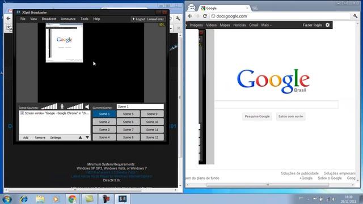The height and width of the screenshot is (204, 363).
Task: Switch to Scene 3
Action: tap(104, 130)
